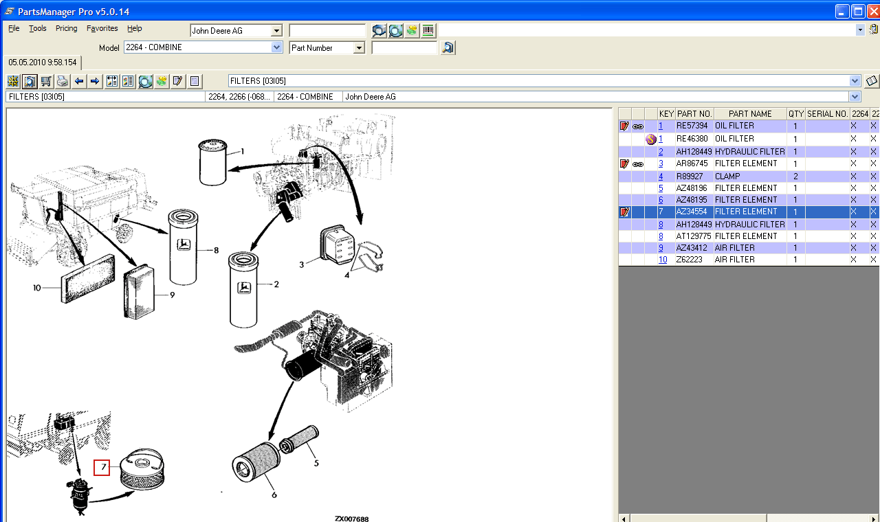This screenshot has height=522, width=880.
Task: Click key link 10 for Z62223
Action: point(663,260)
